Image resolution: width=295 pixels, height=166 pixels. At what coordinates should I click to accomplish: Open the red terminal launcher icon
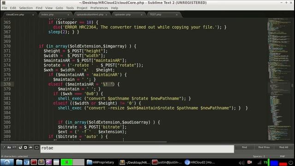click(x=34, y=162)
